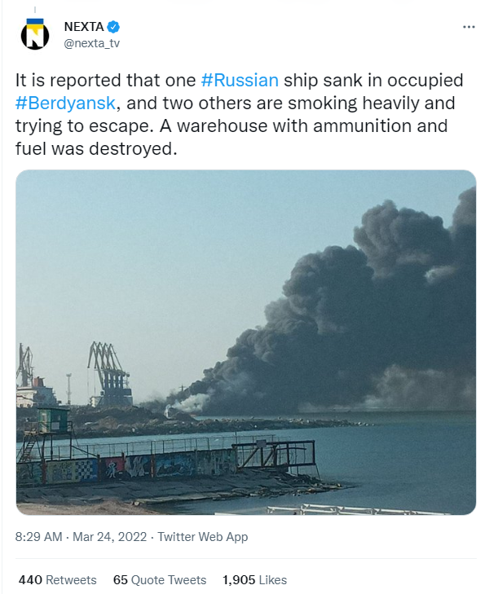Open the NEXTA display name link
This screenshot has height=594, width=489.
(83, 26)
